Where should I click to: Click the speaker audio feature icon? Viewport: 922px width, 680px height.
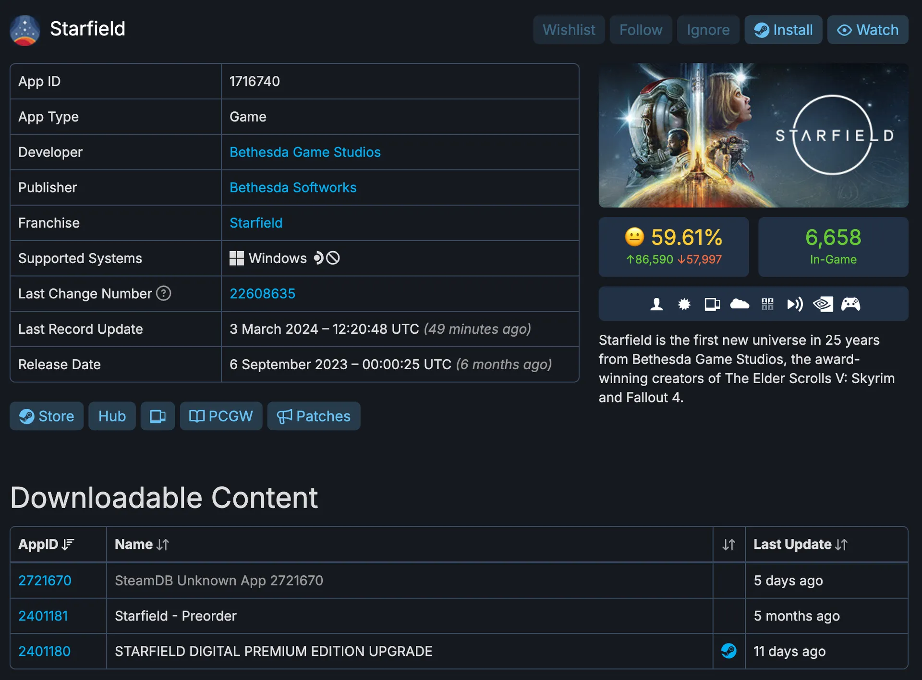(795, 304)
